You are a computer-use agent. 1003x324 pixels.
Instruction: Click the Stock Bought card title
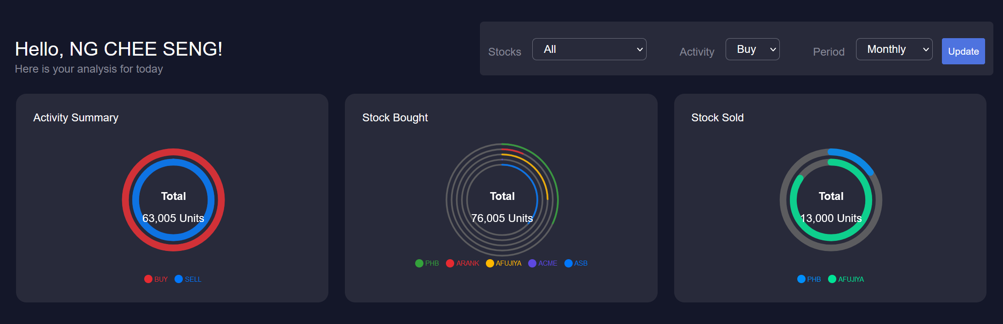[x=395, y=118]
